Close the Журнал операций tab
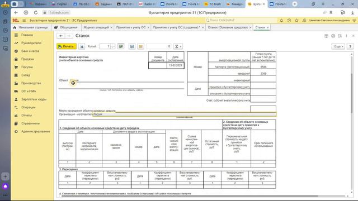 coord(111,27)
